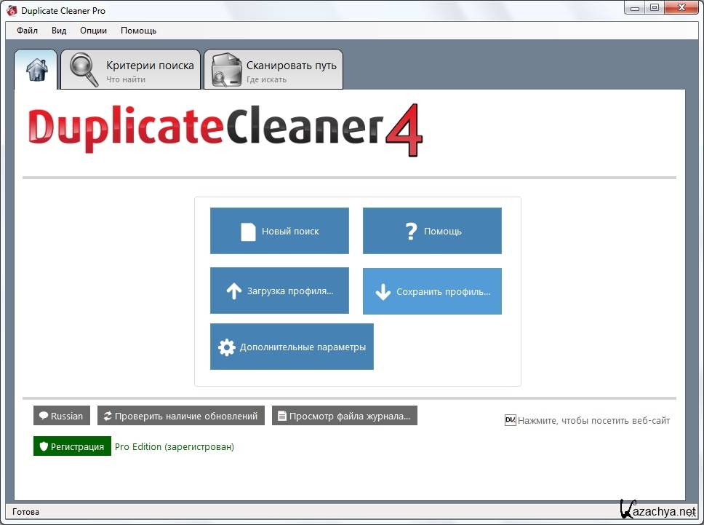Open Просмотр файла журнала
704x525 pixels.
point(344,417)
